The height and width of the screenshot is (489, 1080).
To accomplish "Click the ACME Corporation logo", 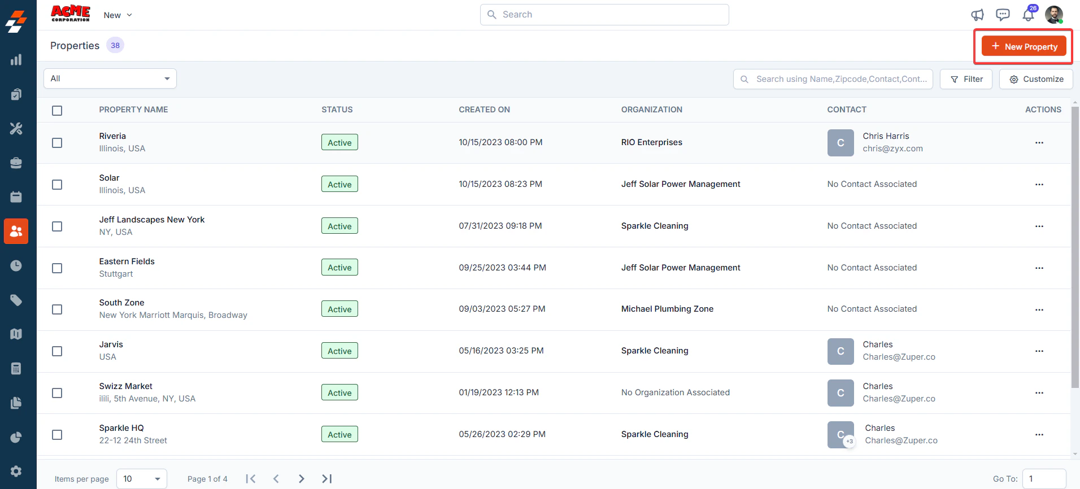I will [x=71, y=14].
